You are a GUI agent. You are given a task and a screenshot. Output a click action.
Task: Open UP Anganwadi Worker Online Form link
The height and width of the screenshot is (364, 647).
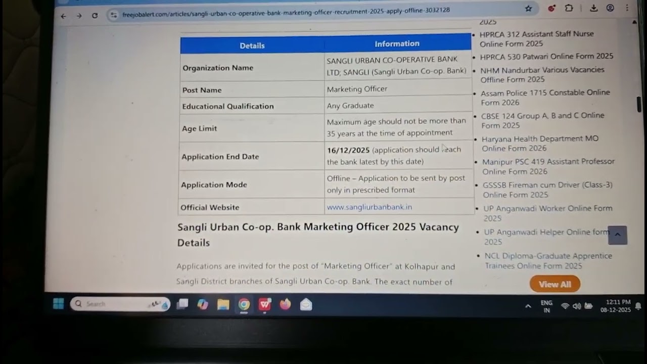(548, 213)
